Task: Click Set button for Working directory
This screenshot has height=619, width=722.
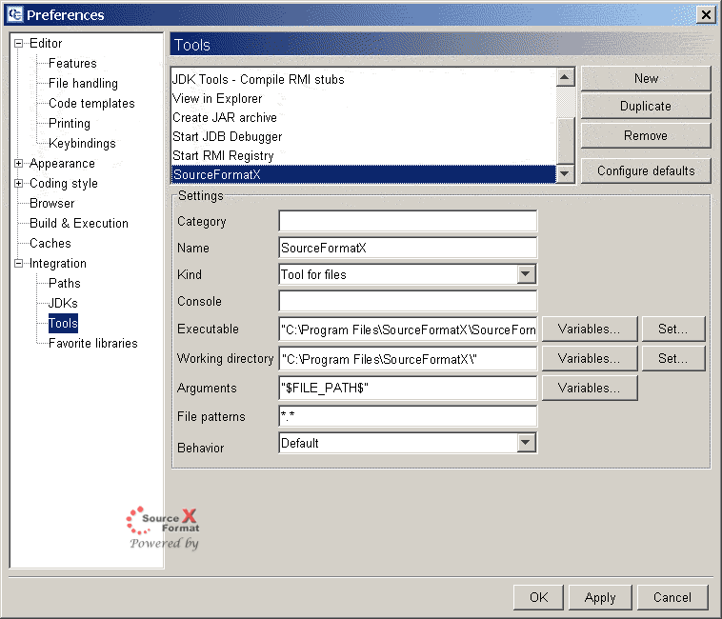Action: (673, 358)
